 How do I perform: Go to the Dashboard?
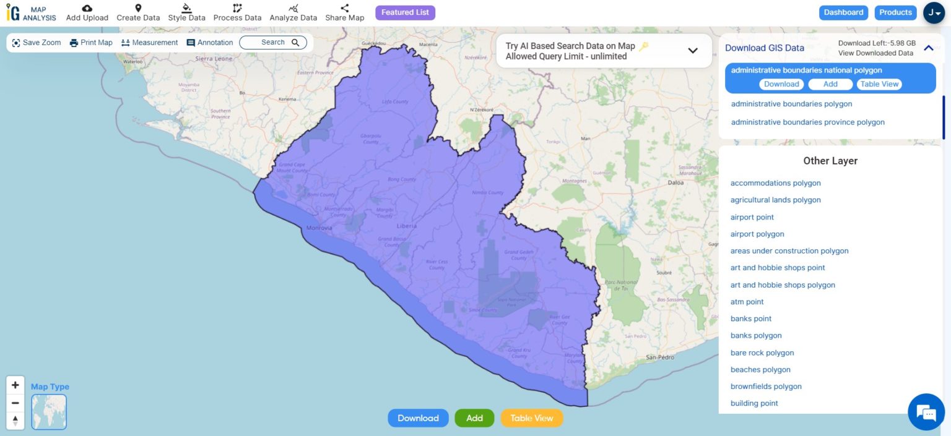tap(843, 12)
